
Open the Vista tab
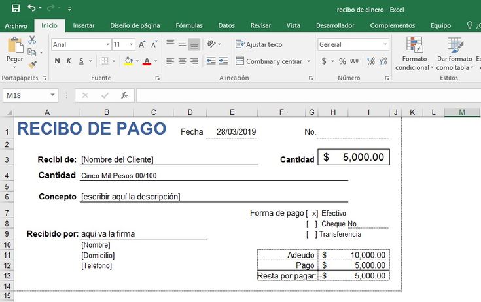(x=293, y=25)
